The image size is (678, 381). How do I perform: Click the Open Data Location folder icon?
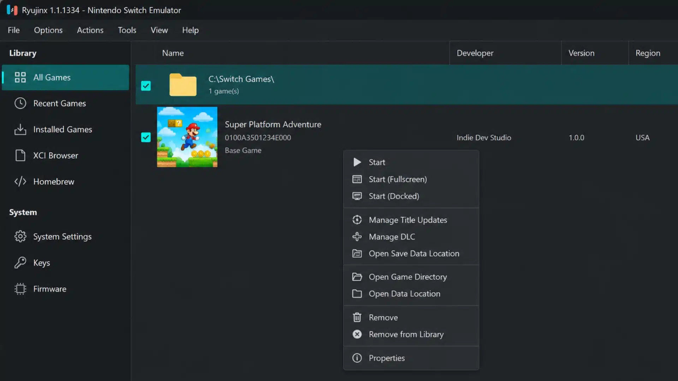[357, 294]
